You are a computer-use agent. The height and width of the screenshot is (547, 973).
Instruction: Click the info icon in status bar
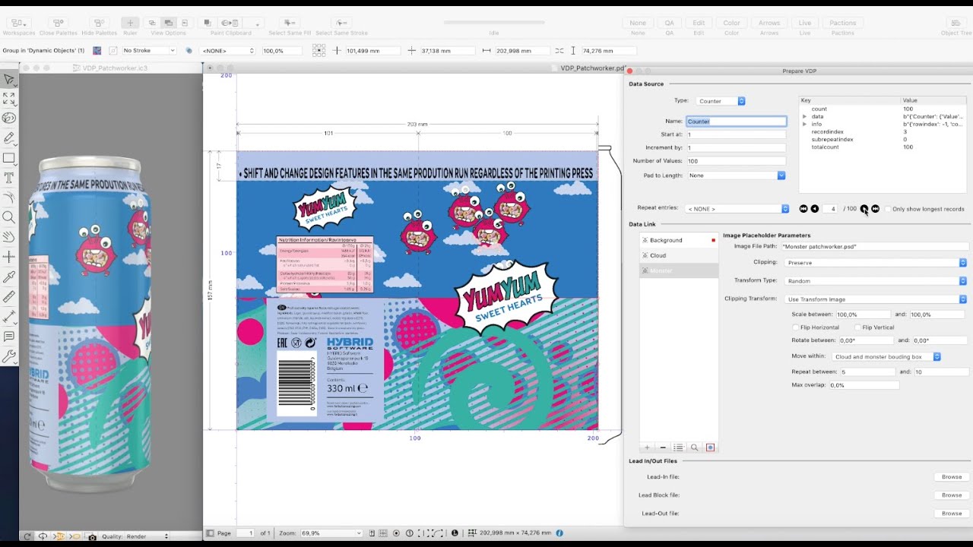click(x=559, y=533)
